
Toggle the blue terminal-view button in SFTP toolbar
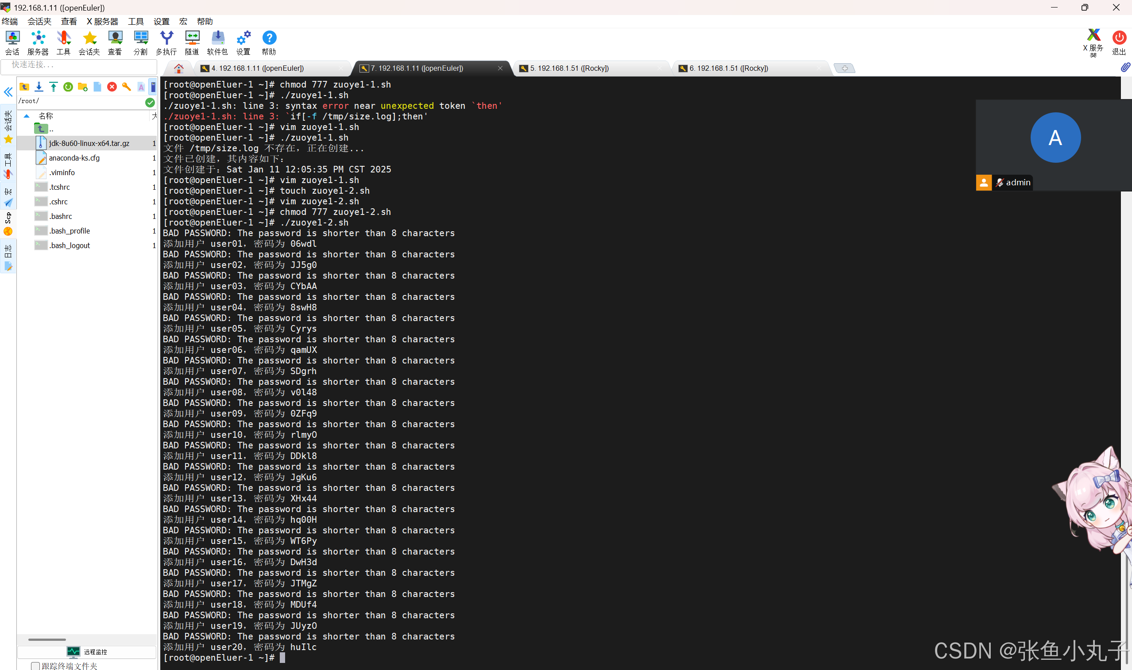(x=153, y=87)
